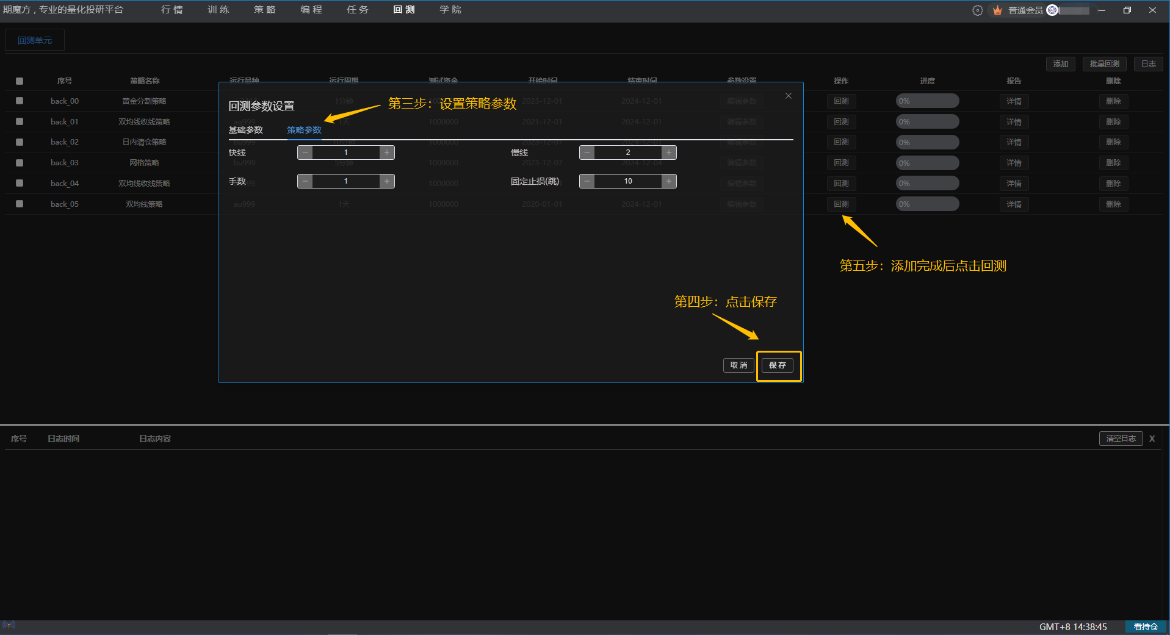The image size is (1170, 635).
Task: Decrease the 手数 value with minus button
Action: 305,181
